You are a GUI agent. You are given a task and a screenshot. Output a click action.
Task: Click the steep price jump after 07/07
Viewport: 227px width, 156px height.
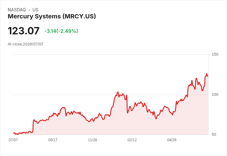(x=33, y=126)
